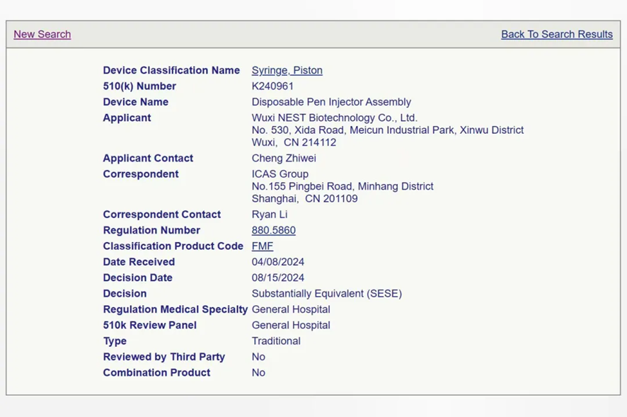Viewport: 627px width, 417px height.
Task: Open regulation number 880.5860 link
Action: pyautogui.click(x=273, y=230)
